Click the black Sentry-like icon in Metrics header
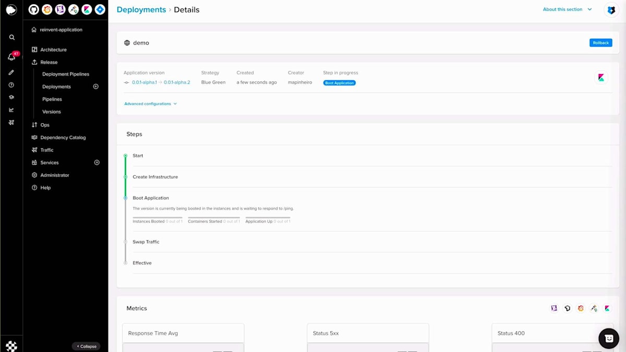Screen dimensions: 626x352 tap(568, 309)
